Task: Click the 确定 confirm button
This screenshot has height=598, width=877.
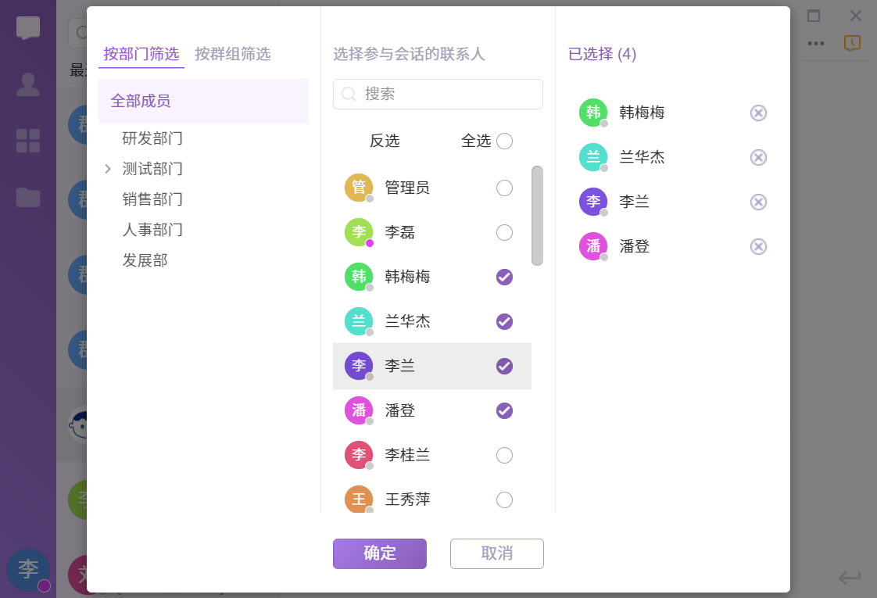Action: (380, 553)
